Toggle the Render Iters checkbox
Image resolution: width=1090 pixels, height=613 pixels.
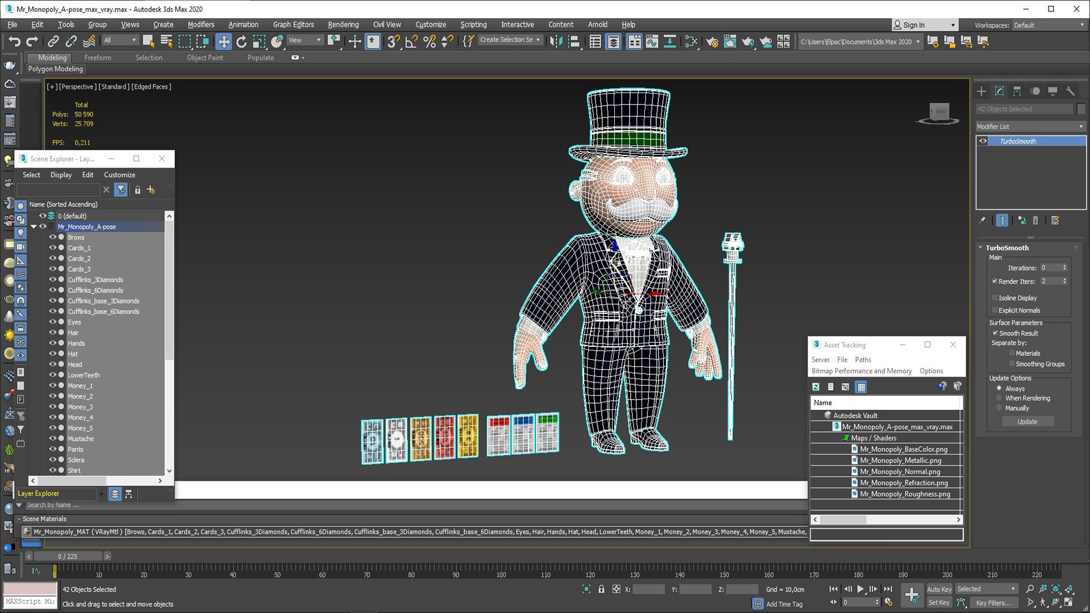[995, 281]
